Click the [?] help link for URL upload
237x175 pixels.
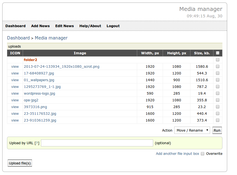[x=37, y=143]
